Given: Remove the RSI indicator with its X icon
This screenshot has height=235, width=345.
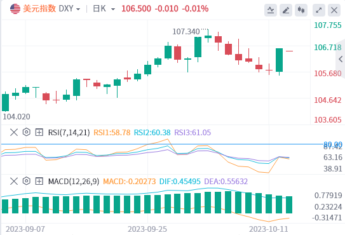Looking at the screenshot, I should (14, 133).
